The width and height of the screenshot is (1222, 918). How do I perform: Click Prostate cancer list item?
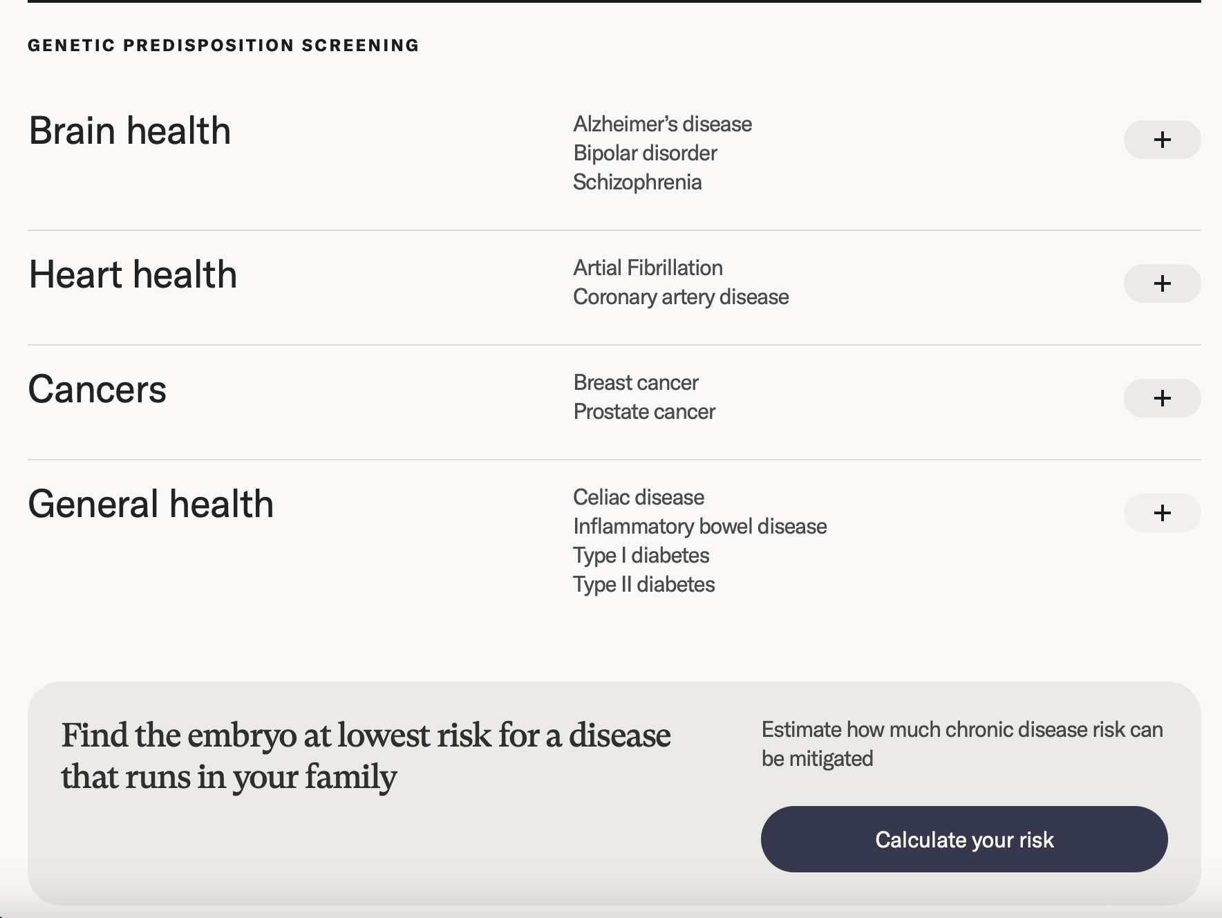coord(644,412)
